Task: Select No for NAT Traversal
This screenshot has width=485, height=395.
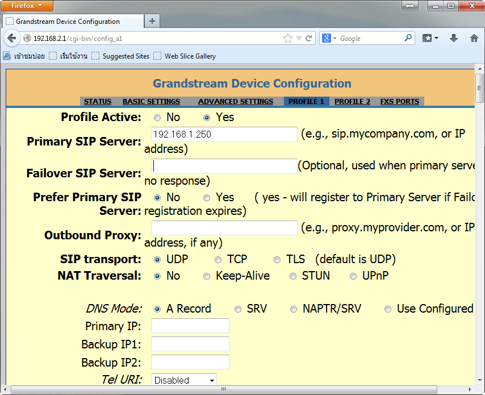Action: click(x=157, y=276)
